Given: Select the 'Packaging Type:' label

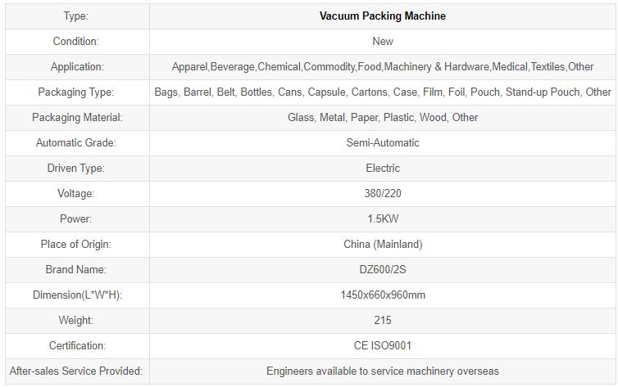Looking at the screenshot, I should 76,92.
